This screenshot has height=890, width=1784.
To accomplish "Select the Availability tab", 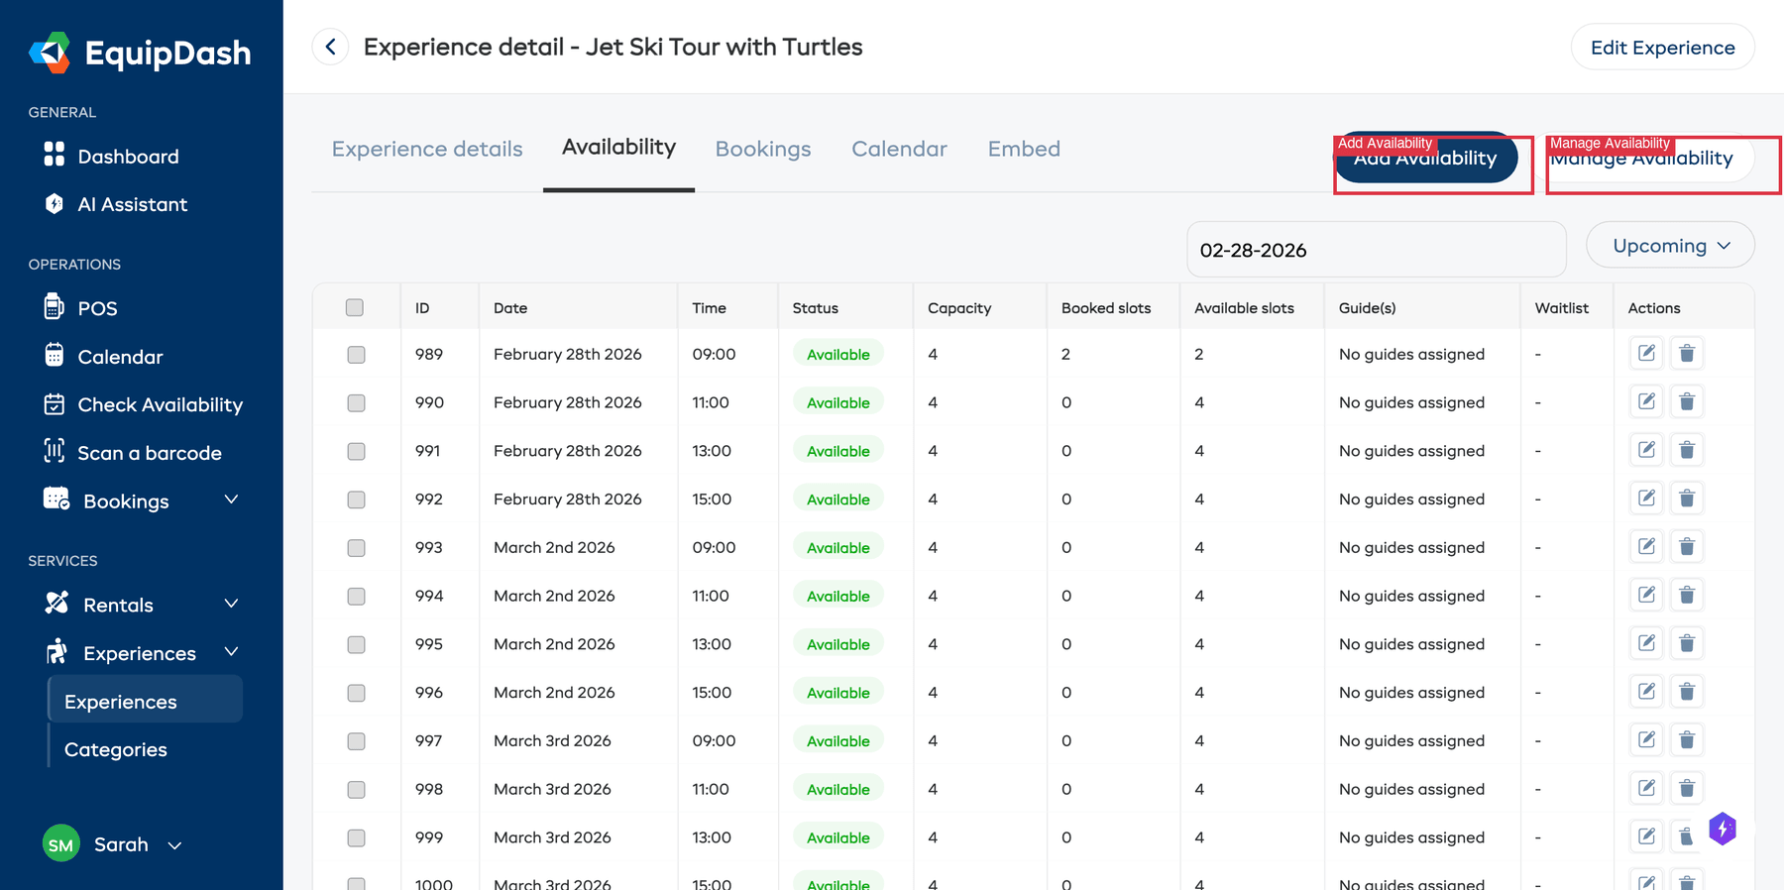I will tap(618, 147).
